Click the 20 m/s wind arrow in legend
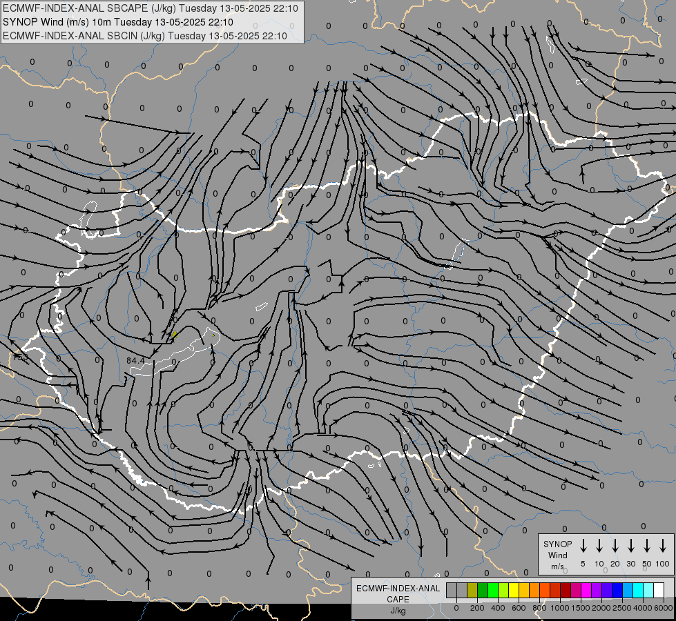676x621 pixels. [615, 545]
